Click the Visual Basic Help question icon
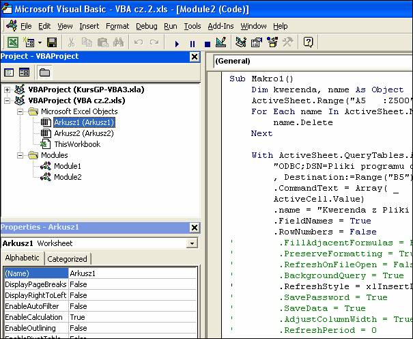Viewport: 413px width, 339px height. (x=308, y=42)
